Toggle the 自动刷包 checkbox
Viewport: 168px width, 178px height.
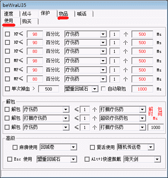(x=103, y=89)
